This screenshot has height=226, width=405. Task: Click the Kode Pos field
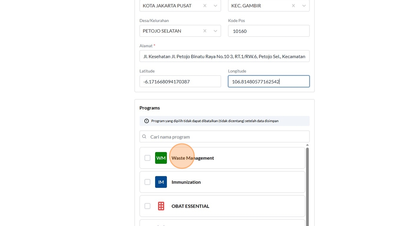tap(269, 31)
